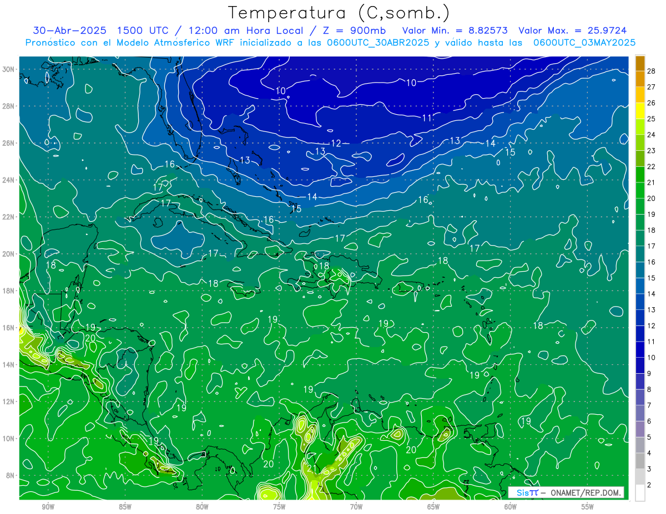Click the 90W longitude axis label
This screenshot has height=514, width=666.
pos(48,506)
